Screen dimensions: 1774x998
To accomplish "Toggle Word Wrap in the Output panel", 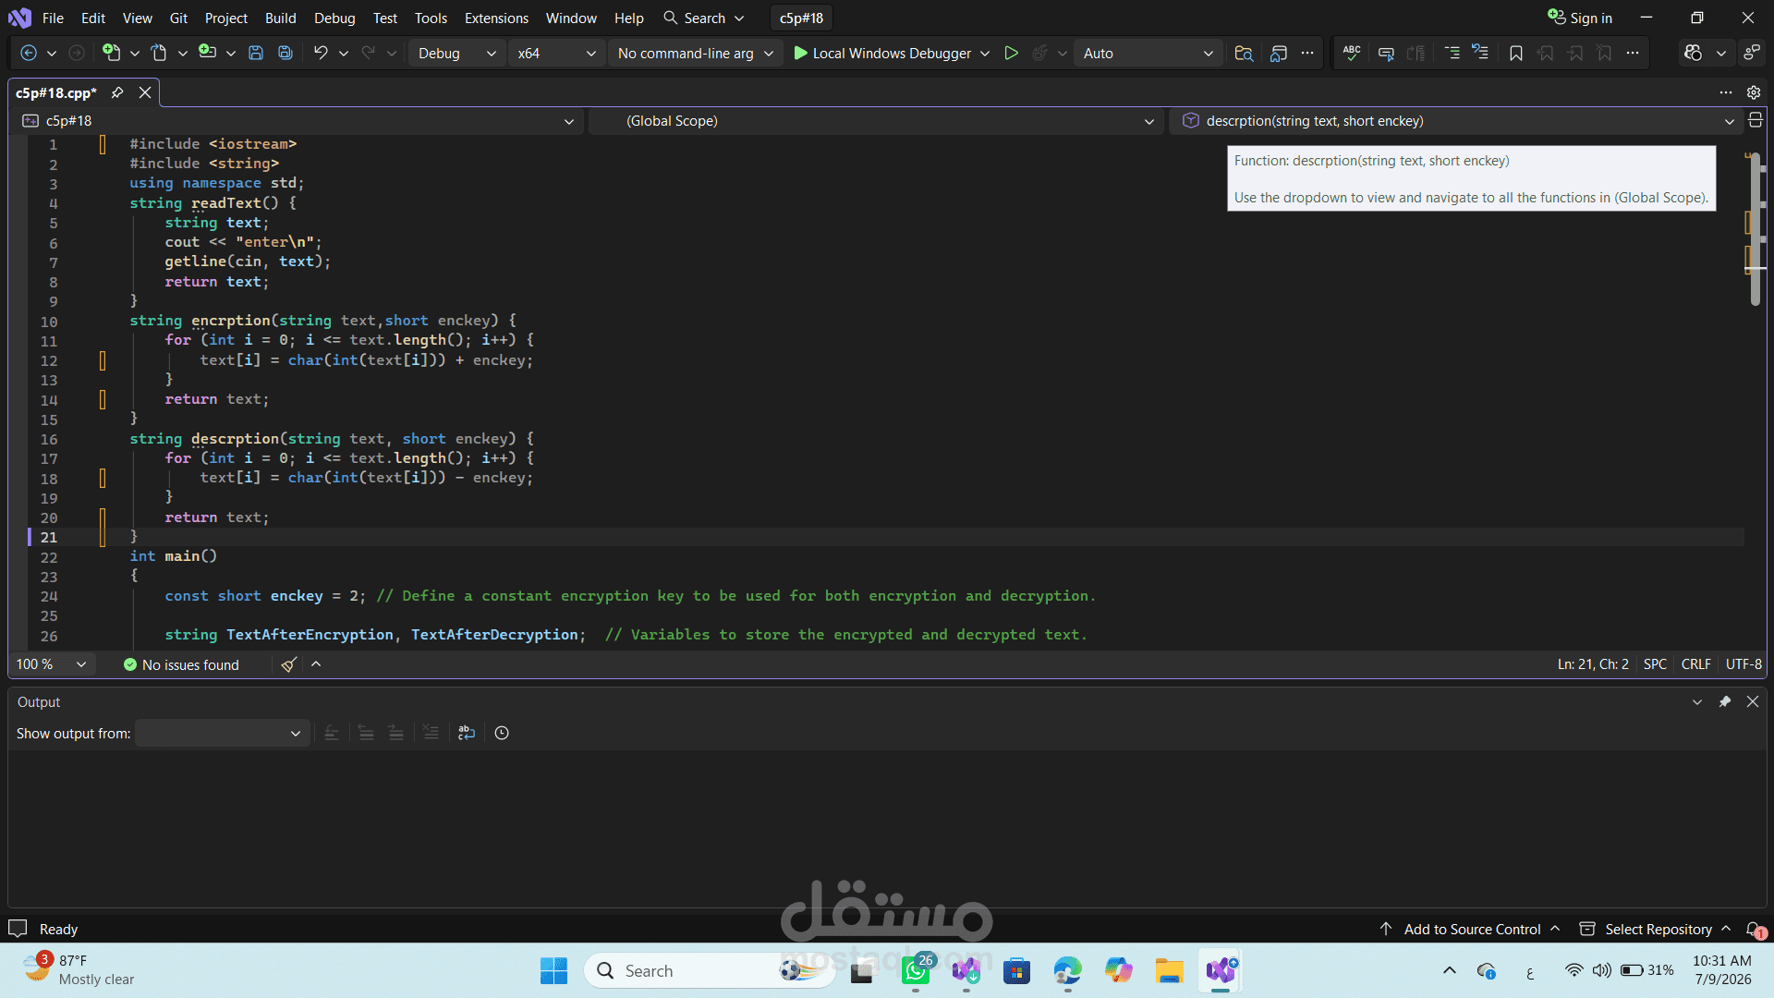I will tap(467, 733).
